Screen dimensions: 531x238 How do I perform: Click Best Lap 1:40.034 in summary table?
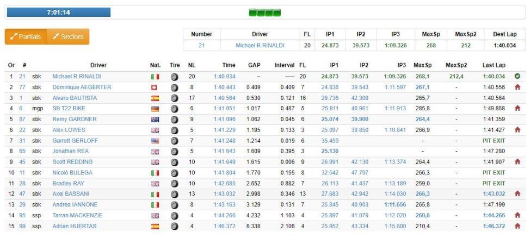[504, 45]
